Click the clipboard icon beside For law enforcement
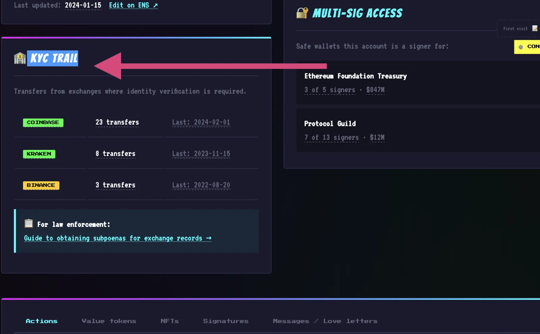This screenshot has height=334, width=540. click(29, 224)
